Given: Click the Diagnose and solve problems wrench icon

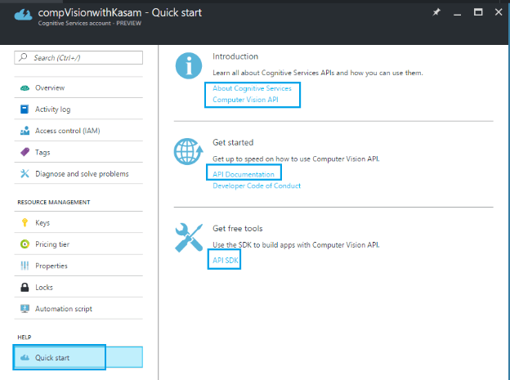Looking at the screenshot, I should [25, 173].
